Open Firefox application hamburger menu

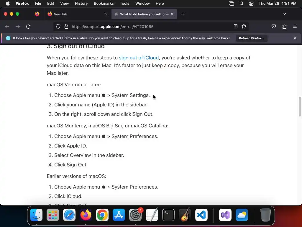click(295, 26)
